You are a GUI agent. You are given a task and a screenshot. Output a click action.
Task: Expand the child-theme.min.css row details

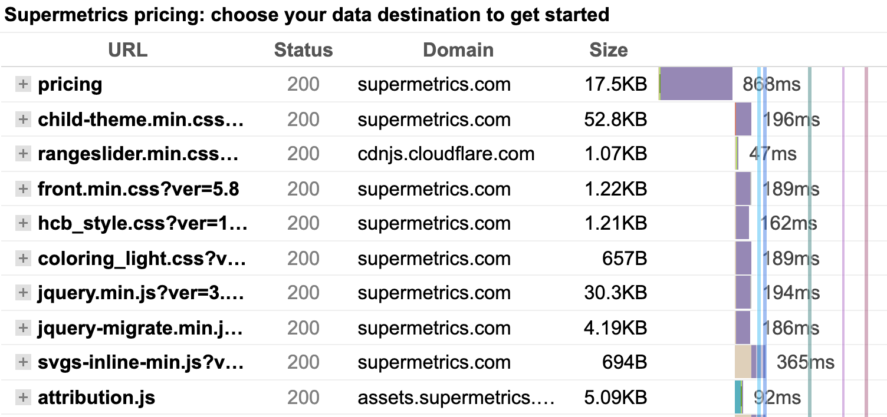point(22,120)
